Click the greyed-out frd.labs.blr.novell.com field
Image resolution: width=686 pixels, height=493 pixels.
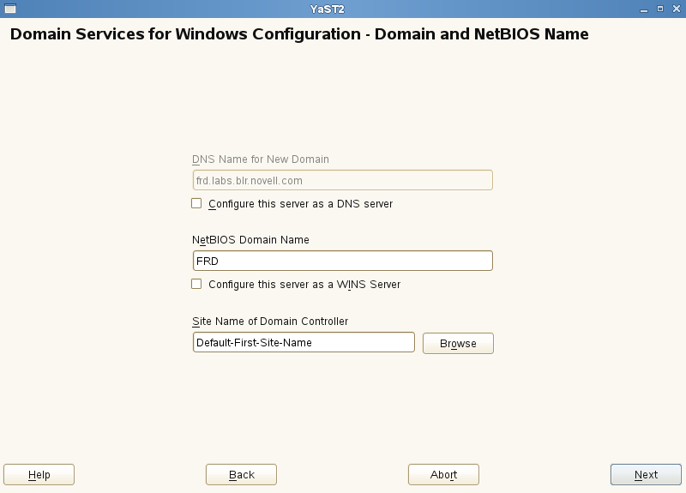343,180
